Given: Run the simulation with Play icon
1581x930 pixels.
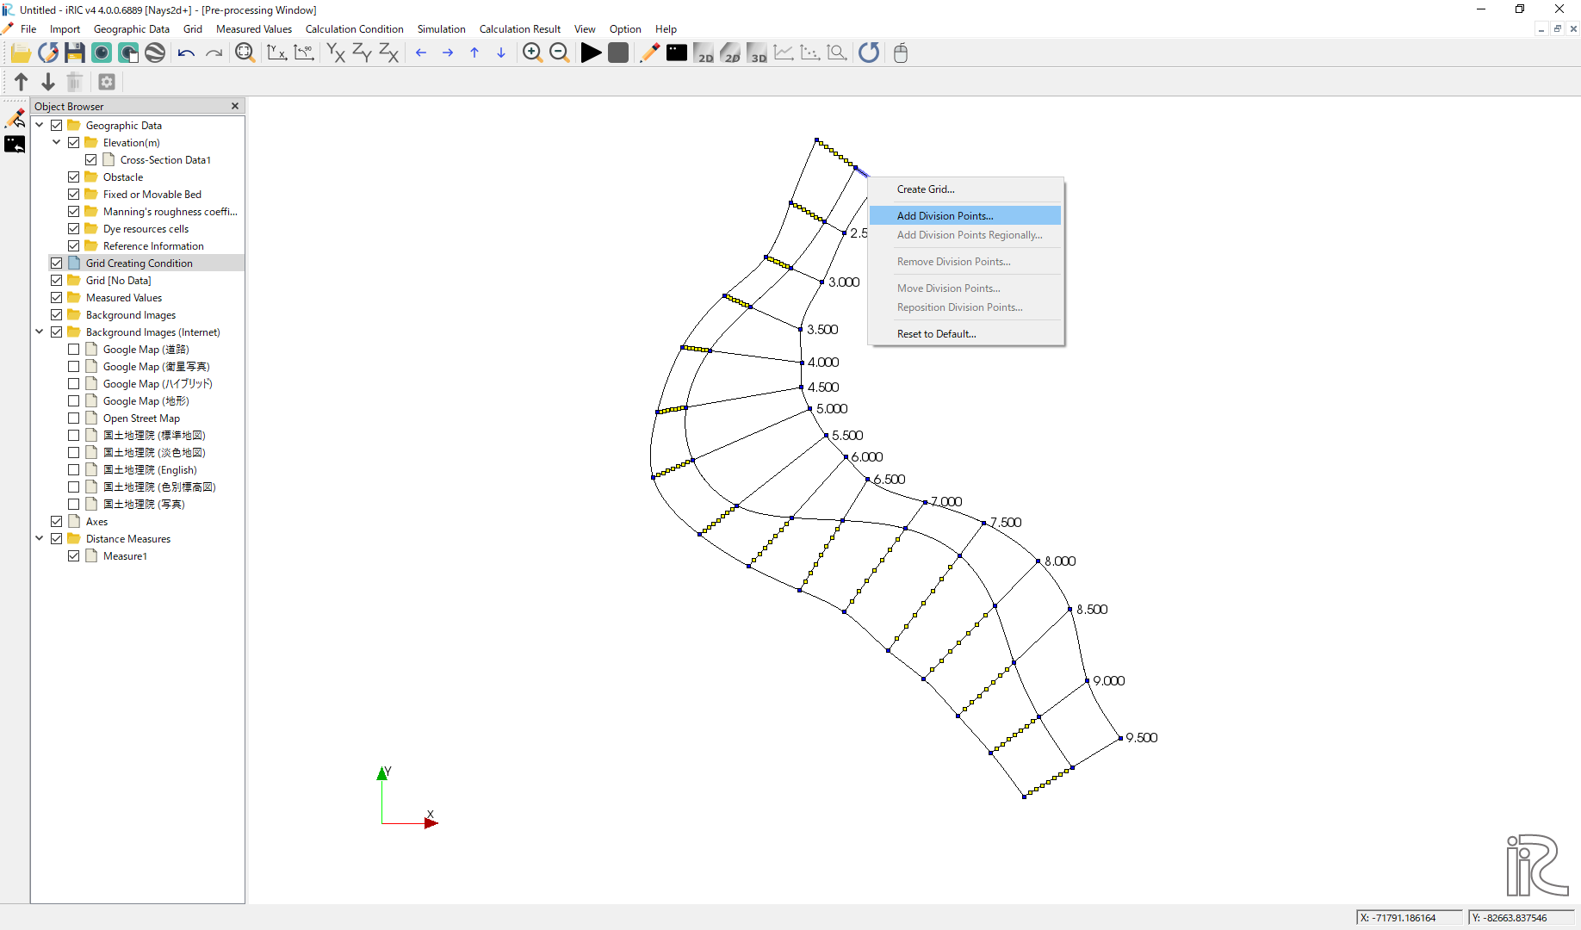Looking at the screenshot, I should [591, 53].
